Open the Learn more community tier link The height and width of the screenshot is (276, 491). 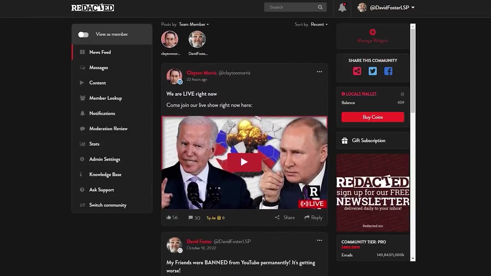click(x=351, y=247)
